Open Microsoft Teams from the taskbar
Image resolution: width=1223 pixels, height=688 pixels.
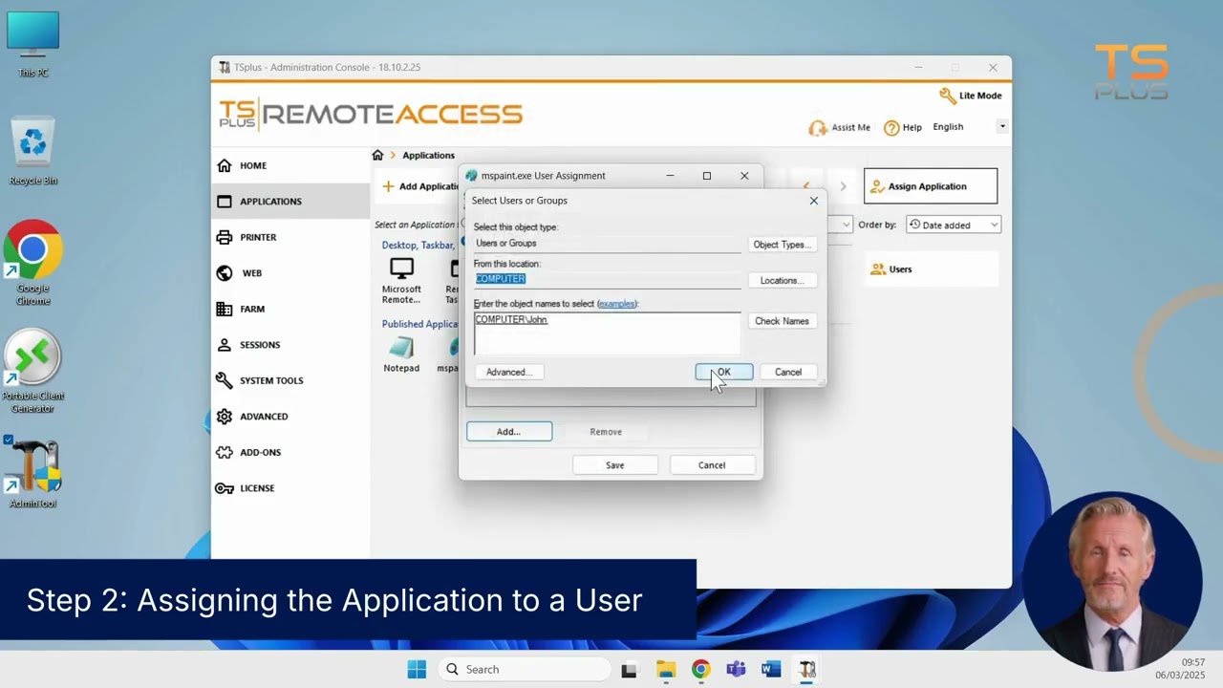(x=736, y=669)
